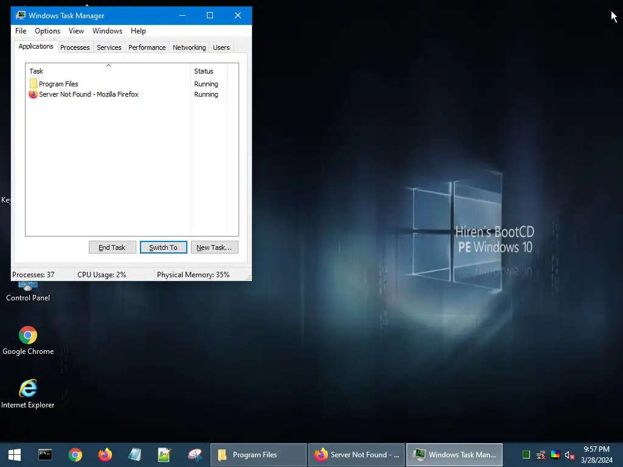Screen dimensions: 623x467
Task: Switch to the Networking tab
Action: (189, 47)
